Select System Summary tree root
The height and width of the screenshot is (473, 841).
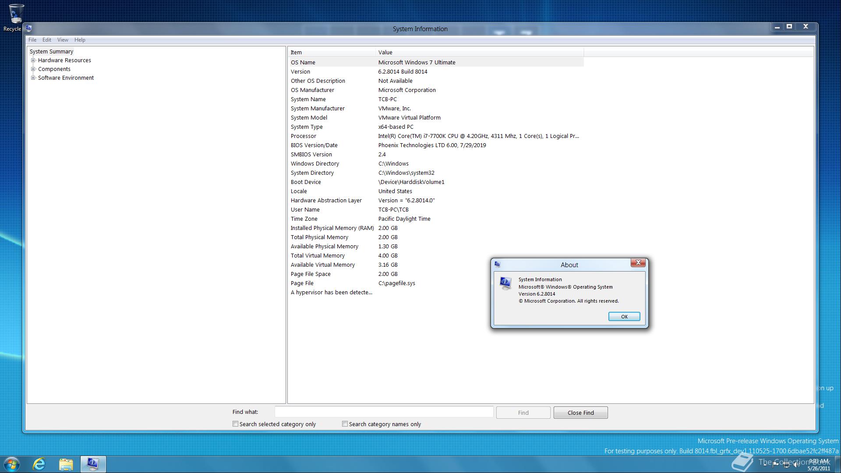[x=51, y=52]
